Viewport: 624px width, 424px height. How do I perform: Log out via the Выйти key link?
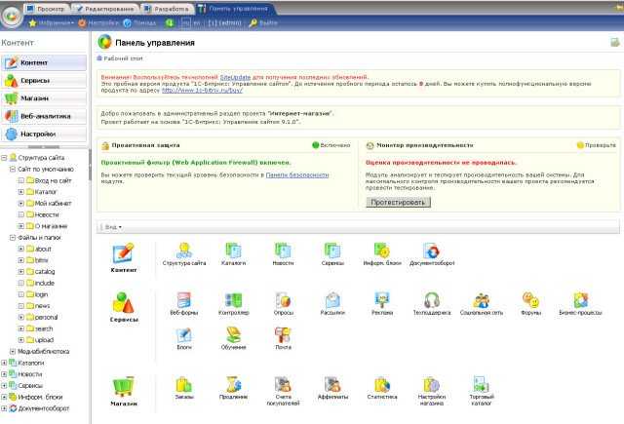coord(263,23)
